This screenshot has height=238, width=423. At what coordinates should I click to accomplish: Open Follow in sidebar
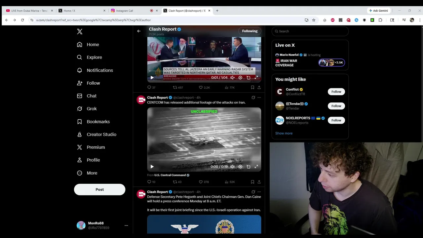(88, 83)
